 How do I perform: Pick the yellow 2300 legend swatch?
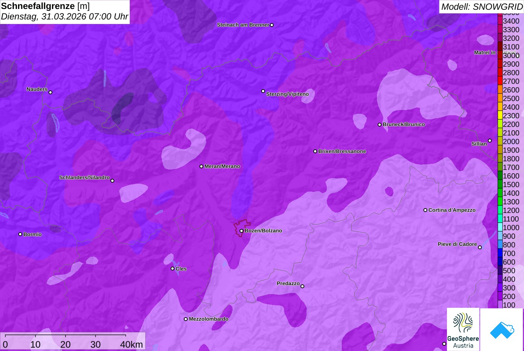pos(500,115)
